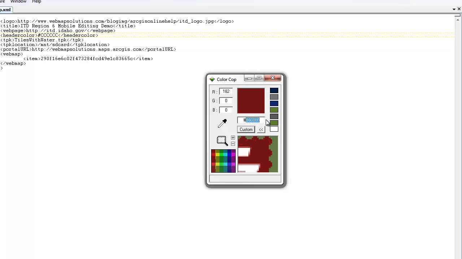The width and height of the screenshot is (462, 259).
Task: Click the rainbow color palette grid
Action: (223, 161)
